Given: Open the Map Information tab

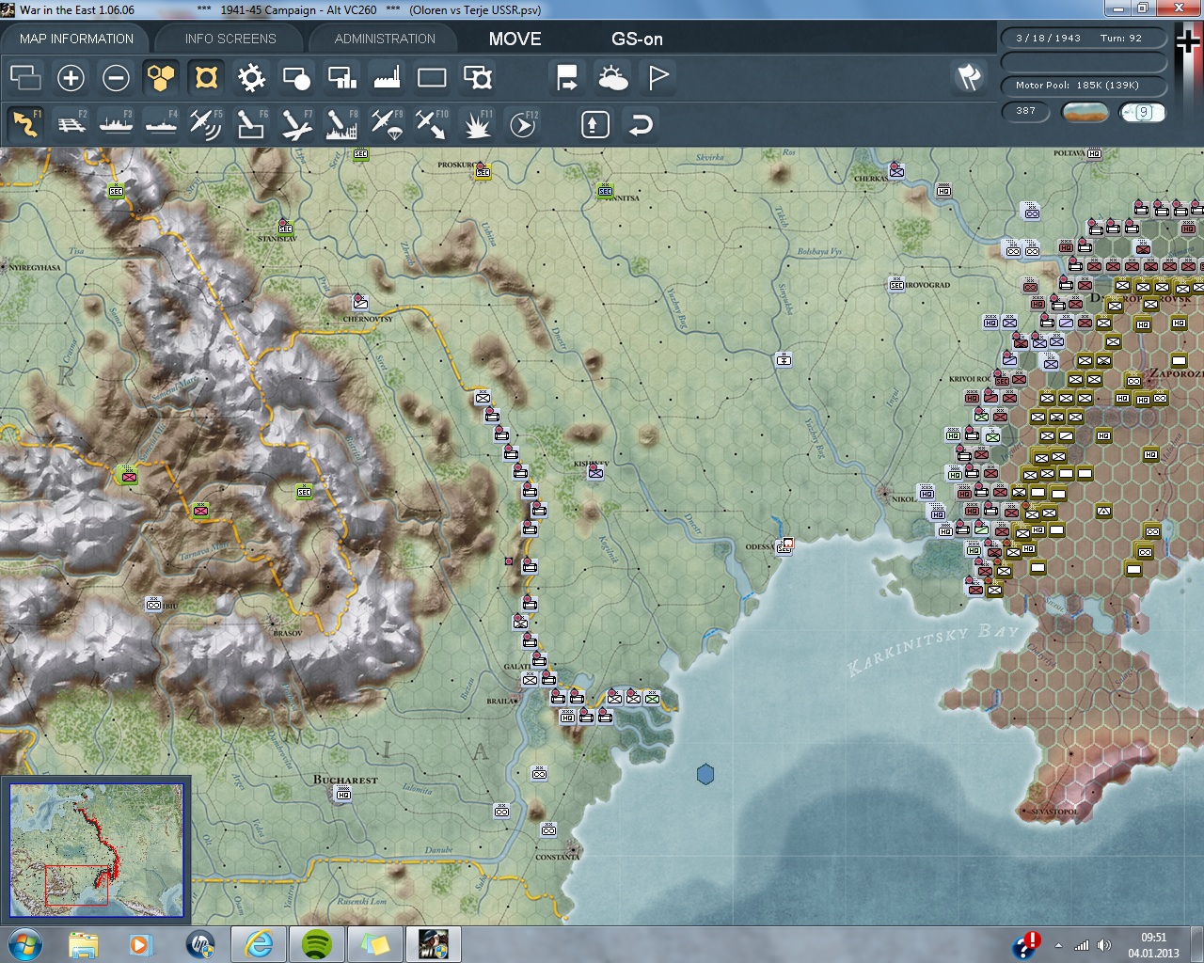Looking at the screenshot, I should tap(76, 39).
